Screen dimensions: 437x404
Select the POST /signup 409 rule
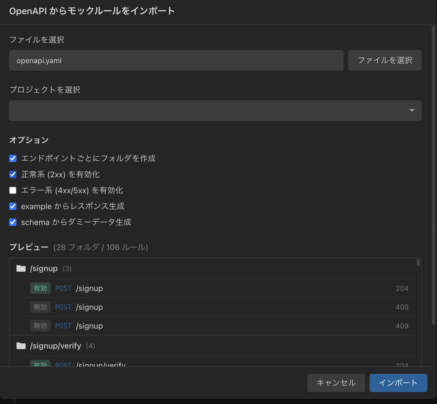pyautogui.click(x=219, y=326)
